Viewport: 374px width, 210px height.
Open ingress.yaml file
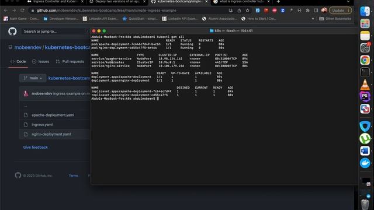[42, 124]
